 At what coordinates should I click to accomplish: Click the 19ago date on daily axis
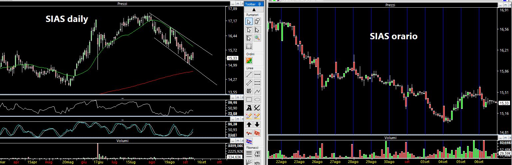pos(169,162)
